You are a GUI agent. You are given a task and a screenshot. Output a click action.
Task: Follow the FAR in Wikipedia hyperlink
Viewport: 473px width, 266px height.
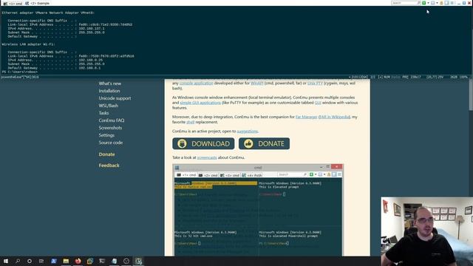click(334, 117)
